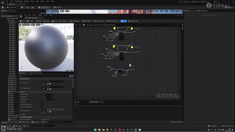This screenshot has width=235, height=132.
Task: Toggle the Use Material Attributes checkbox
Action: [x=42, y=104]
